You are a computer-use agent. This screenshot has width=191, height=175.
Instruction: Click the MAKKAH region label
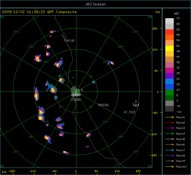tap(103, 105)
